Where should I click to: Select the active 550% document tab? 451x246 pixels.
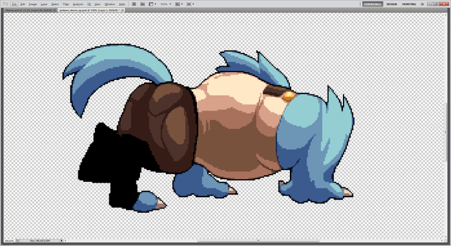click(91, 10)
